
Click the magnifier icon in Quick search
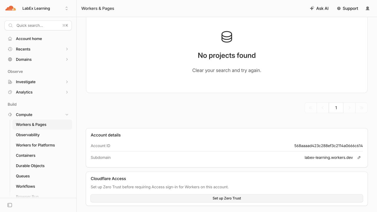11,26
